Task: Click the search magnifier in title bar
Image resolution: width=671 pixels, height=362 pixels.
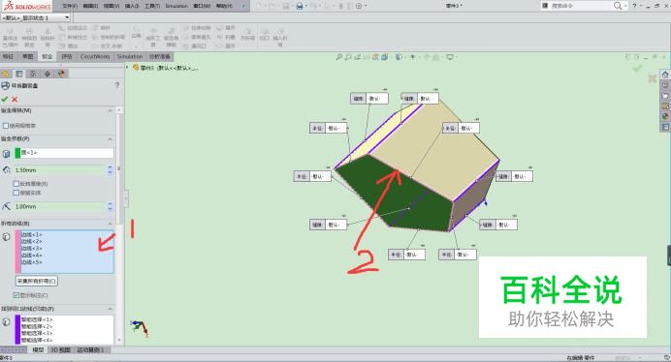Action: click(x=618, y=6)
